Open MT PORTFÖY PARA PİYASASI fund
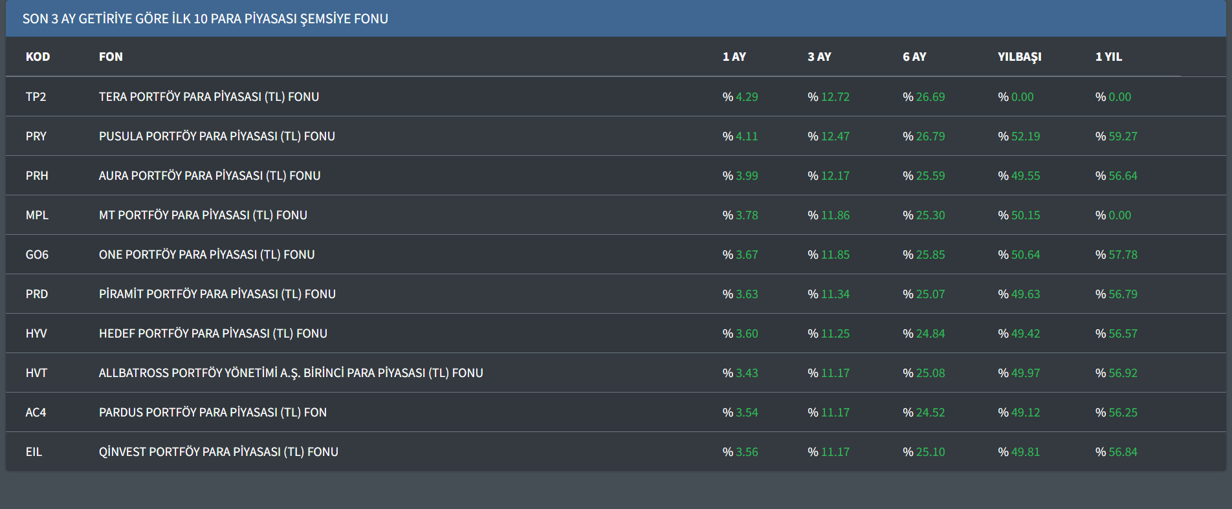This screenshot has height=509, width=1232. click(203, 215)
